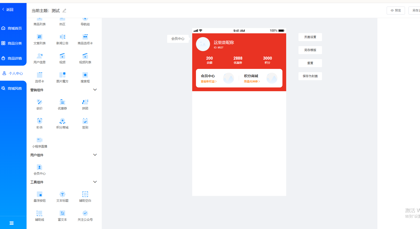This screenshot has width=420, height=229.
Task: Collapse the 工具组件 section
Action: pos(95,182)
